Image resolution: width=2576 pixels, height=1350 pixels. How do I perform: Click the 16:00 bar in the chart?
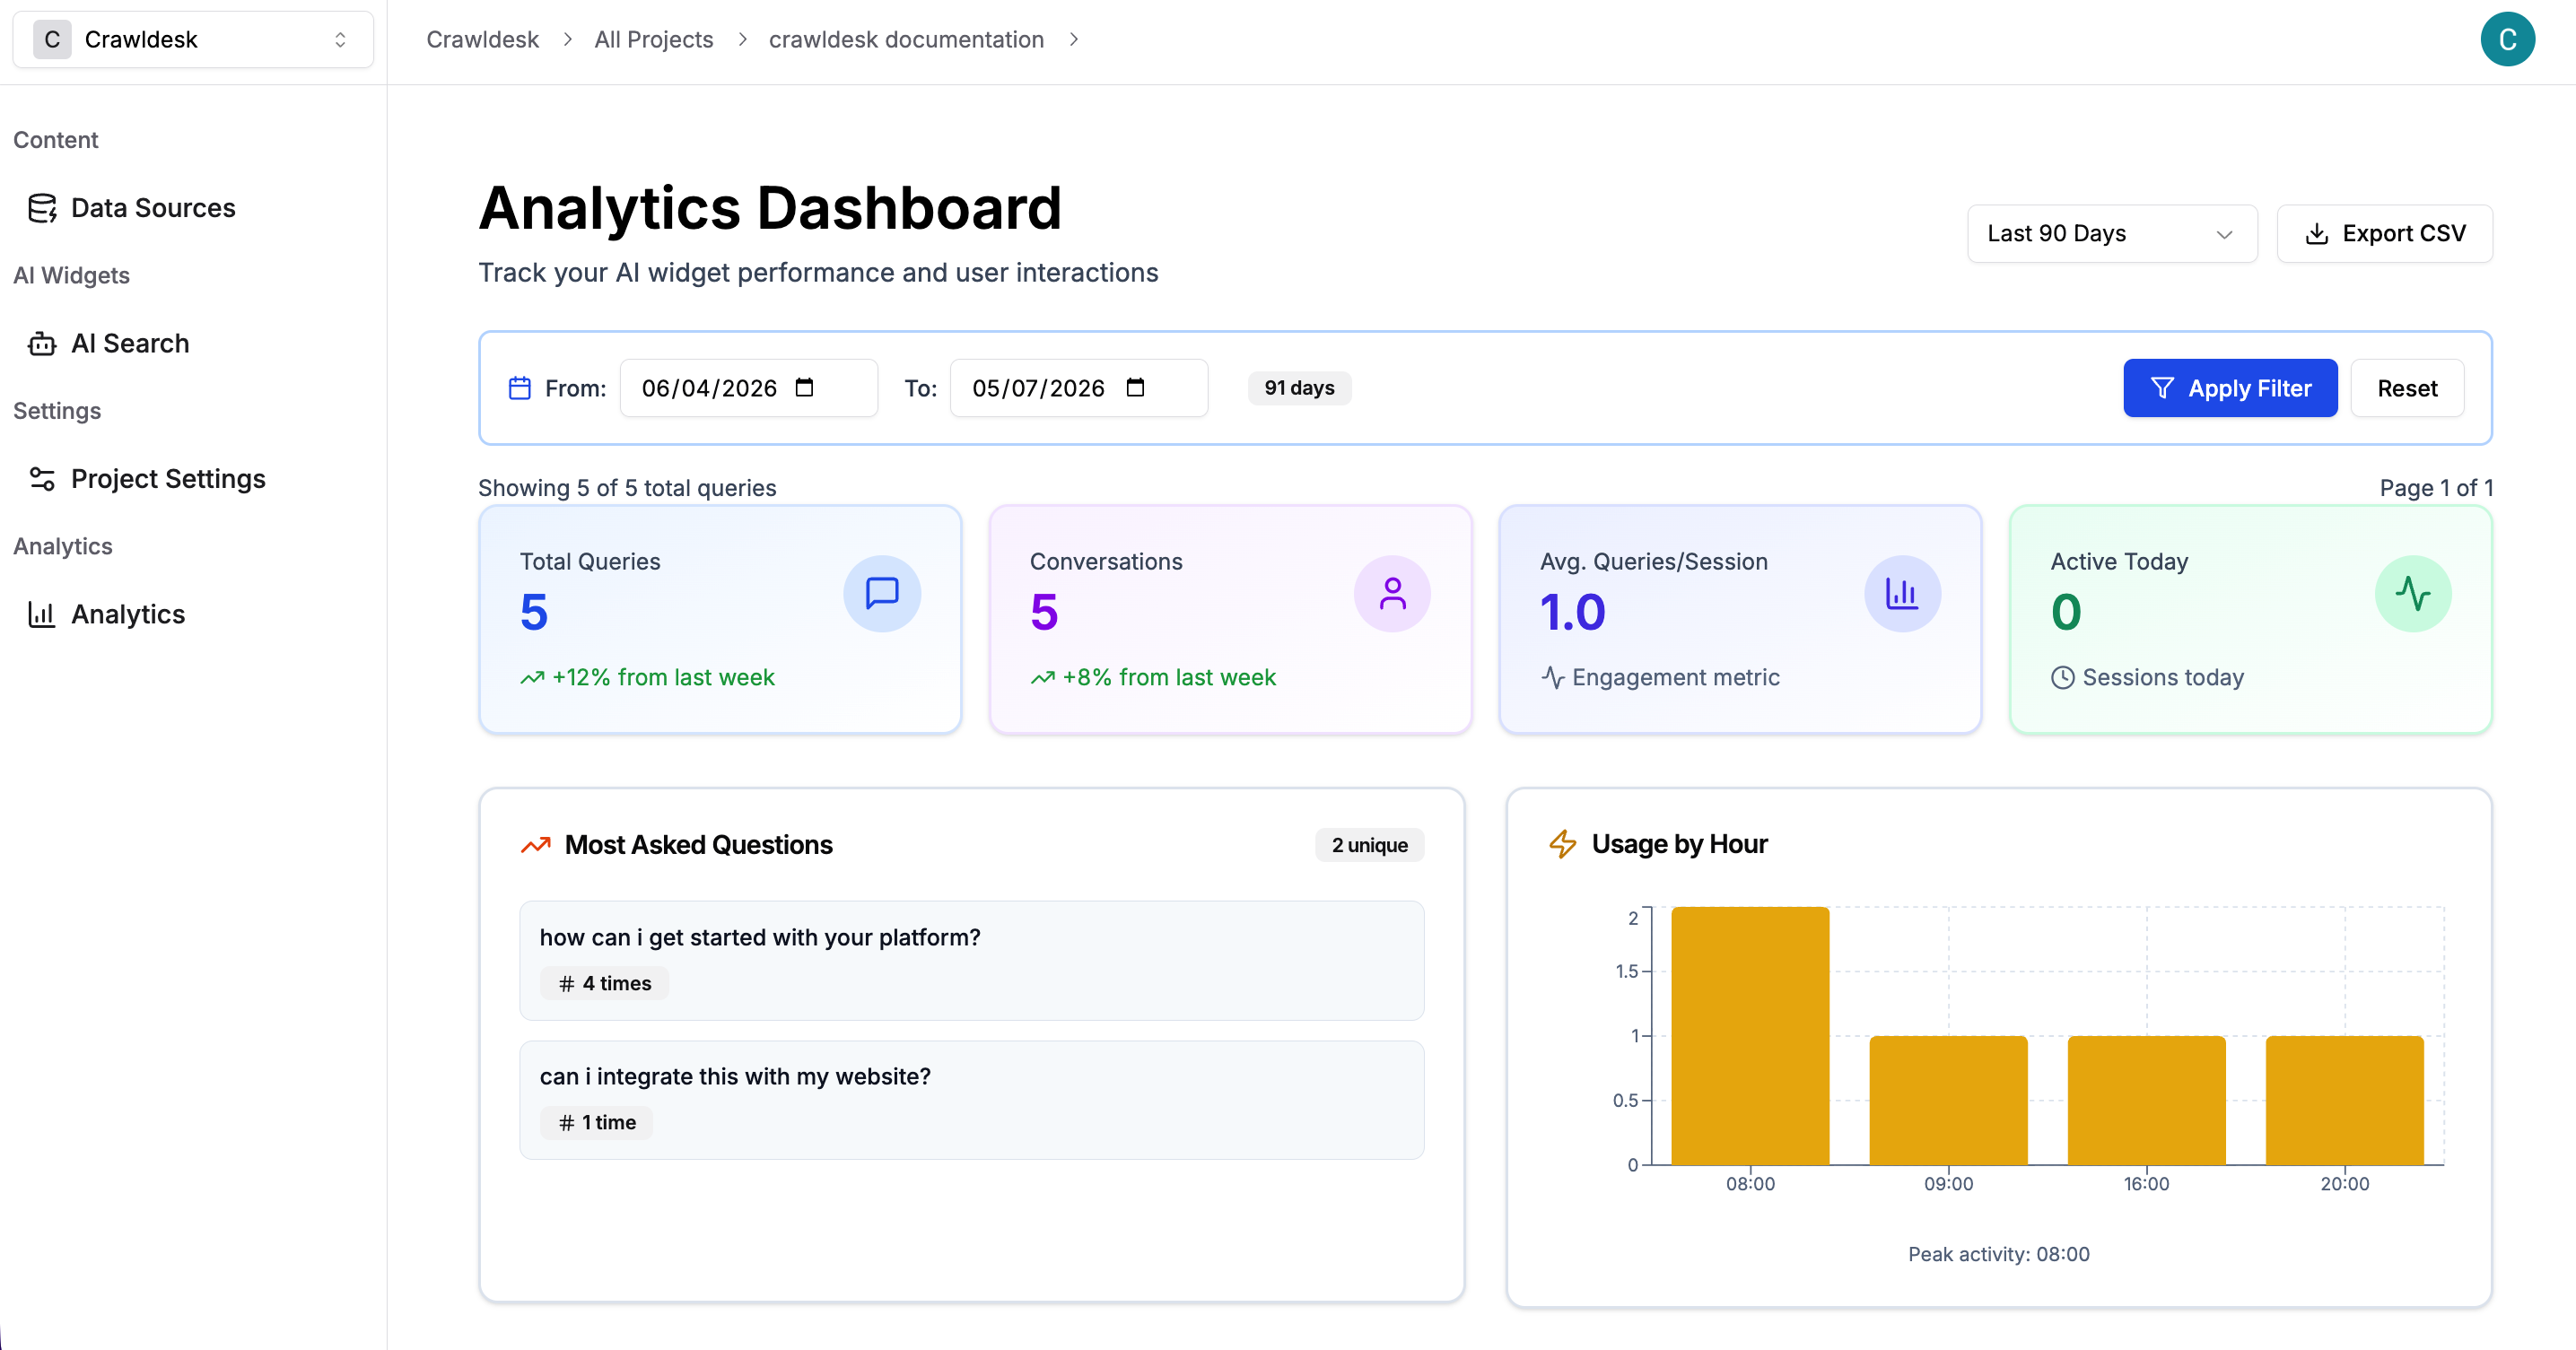coord(2146,1100)
